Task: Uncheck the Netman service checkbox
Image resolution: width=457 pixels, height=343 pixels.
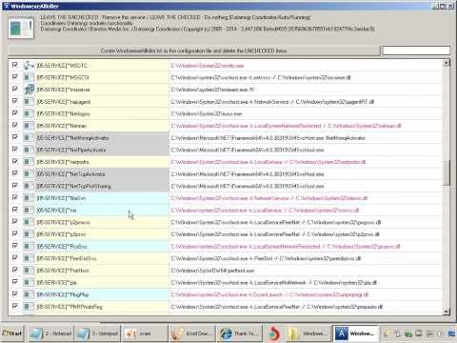Action: [x=15, y=125]
